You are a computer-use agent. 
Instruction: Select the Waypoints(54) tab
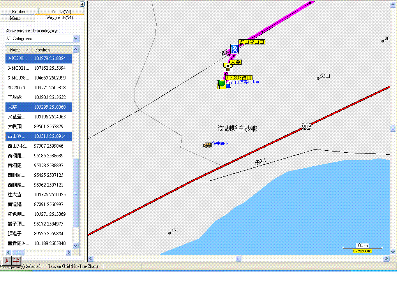(x=60, y=18)
